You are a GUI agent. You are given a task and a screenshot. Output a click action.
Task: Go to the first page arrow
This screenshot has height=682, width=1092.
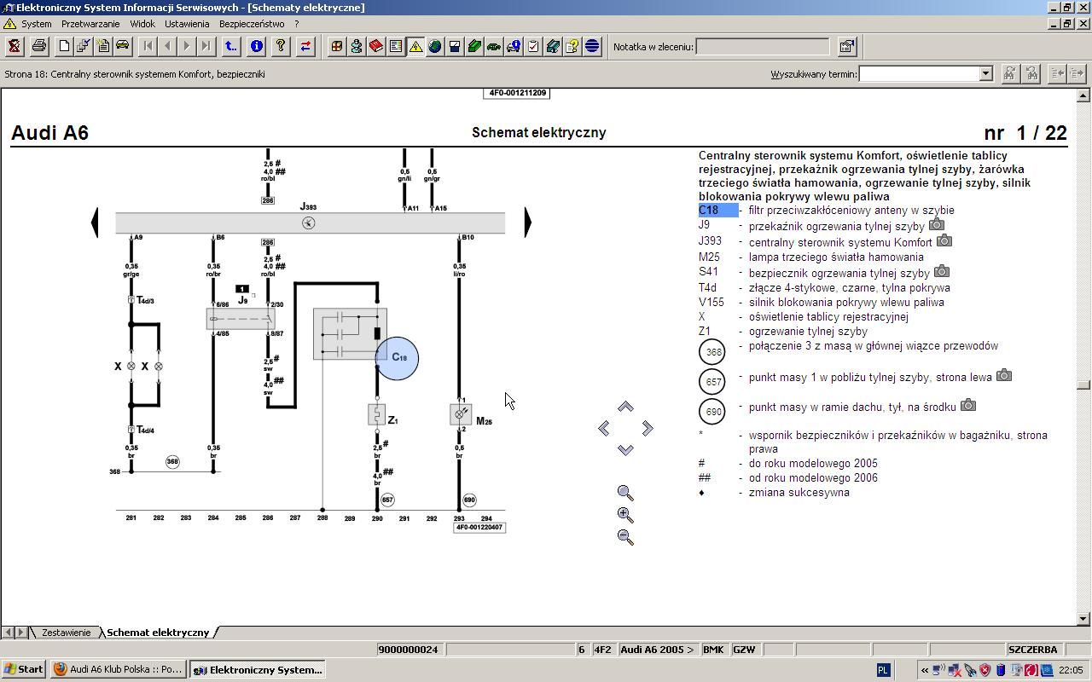148,46
